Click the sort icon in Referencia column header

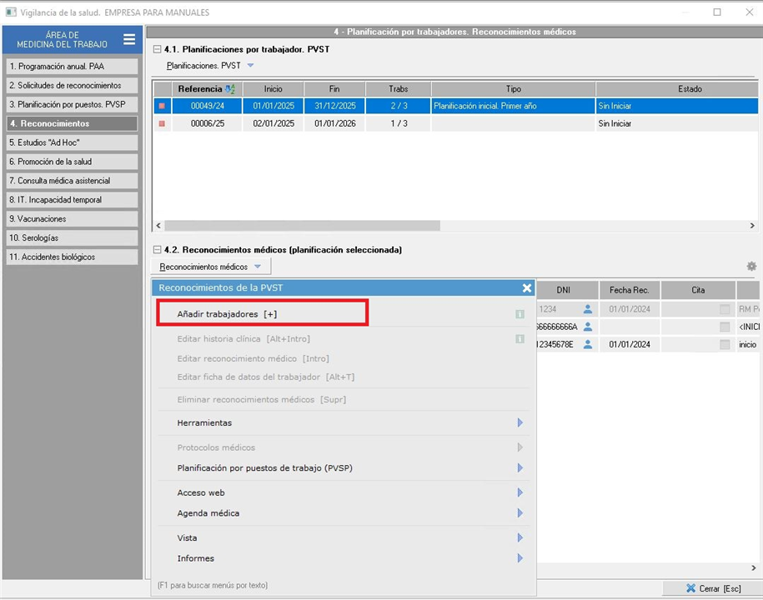(x=229, y=89)
